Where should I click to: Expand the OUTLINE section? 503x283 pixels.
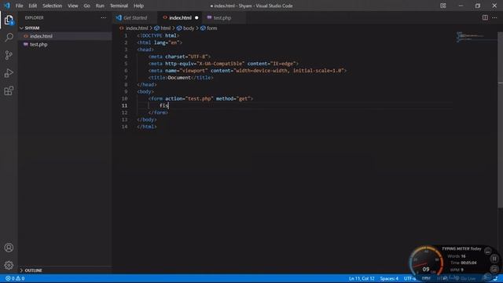tap(65, 270)
